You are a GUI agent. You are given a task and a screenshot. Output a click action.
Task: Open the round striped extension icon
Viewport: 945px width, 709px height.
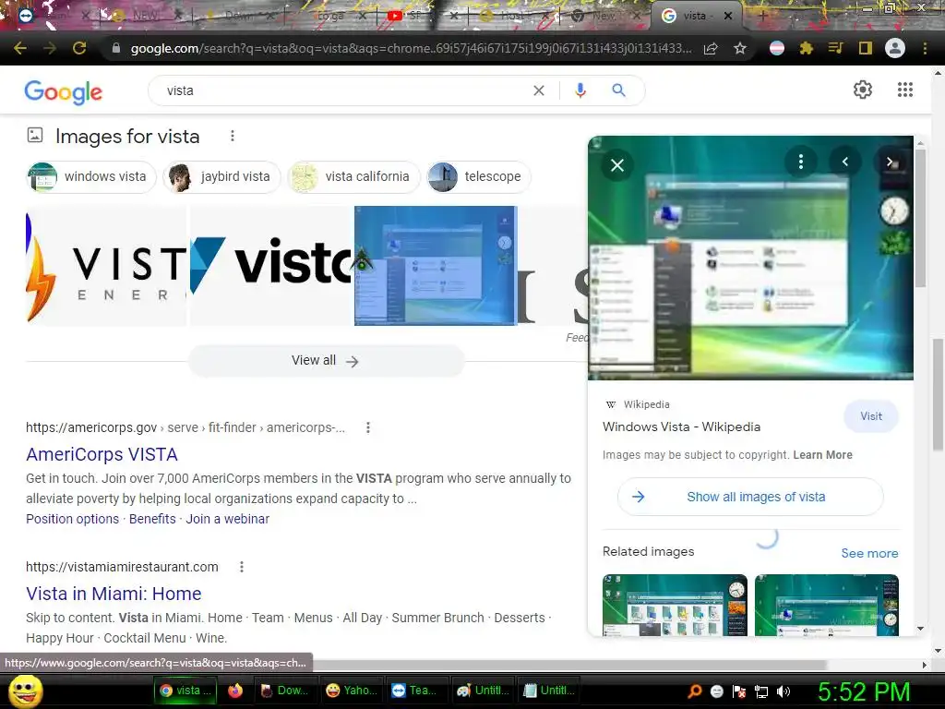[777, 48]
